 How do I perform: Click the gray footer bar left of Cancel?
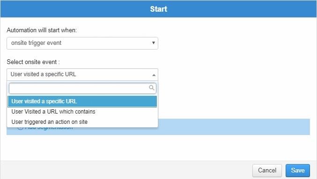click(x=125, y=170)
